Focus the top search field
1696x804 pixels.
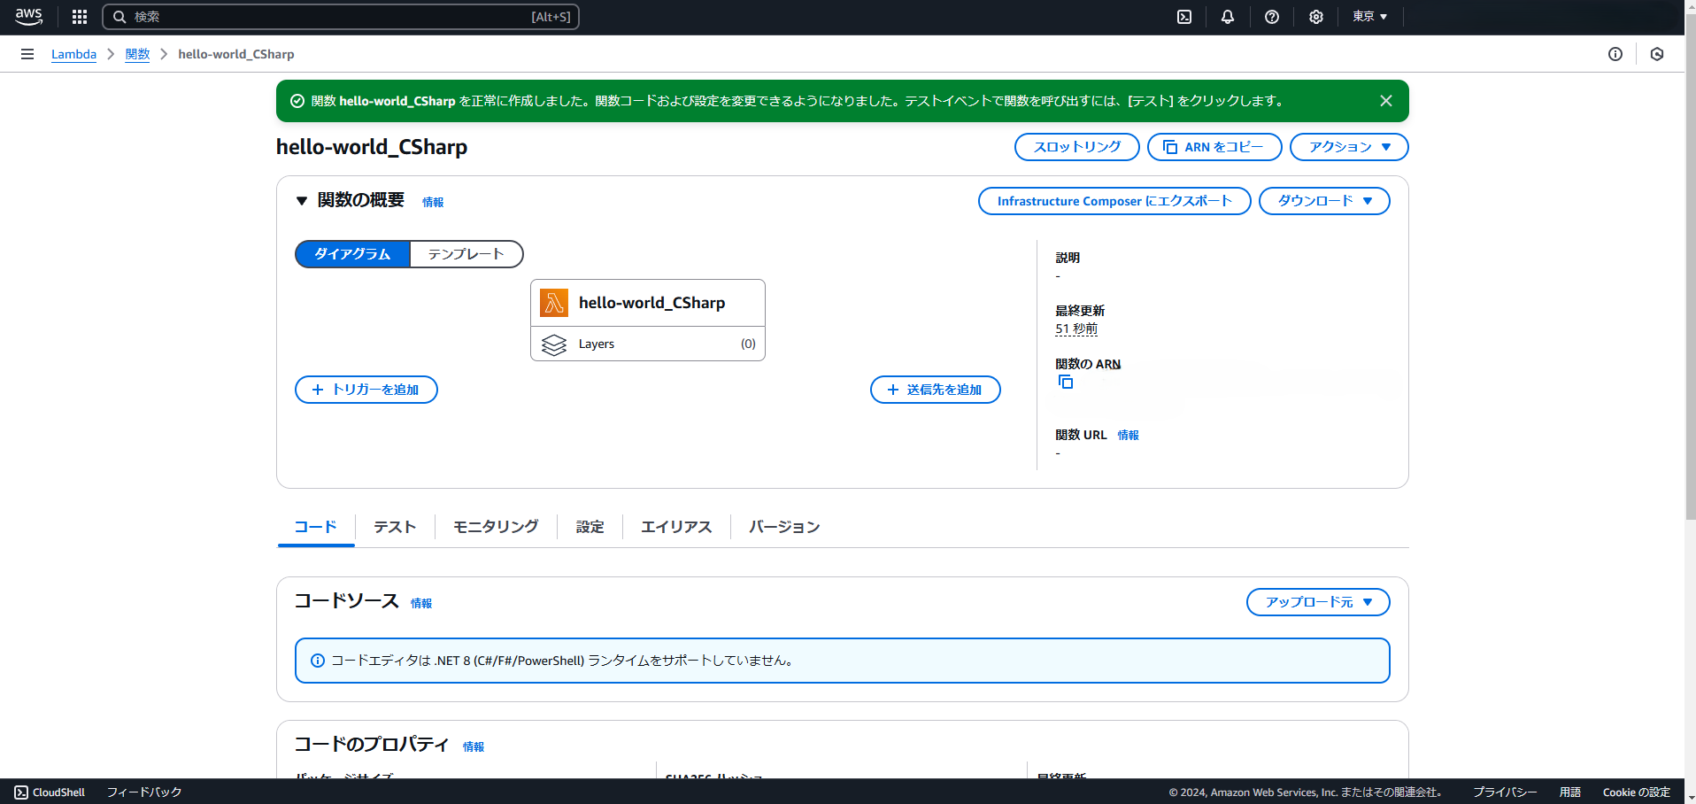(341, 17)
